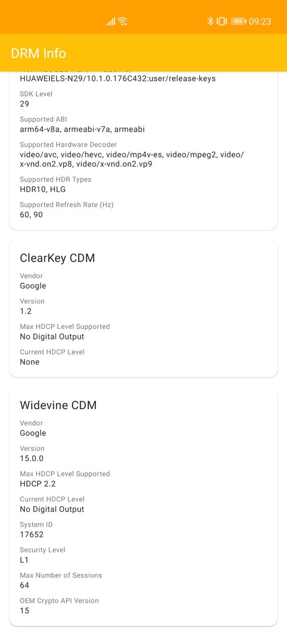Select OEM Crypto API Version 15 value
Screen dimensions: 287x632
[x=25, y=610]
